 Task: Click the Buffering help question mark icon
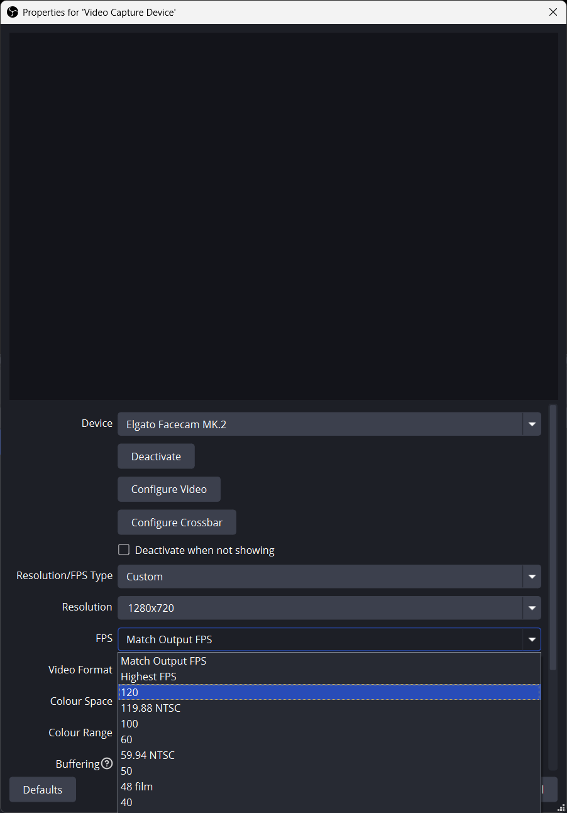pos(107,764)
